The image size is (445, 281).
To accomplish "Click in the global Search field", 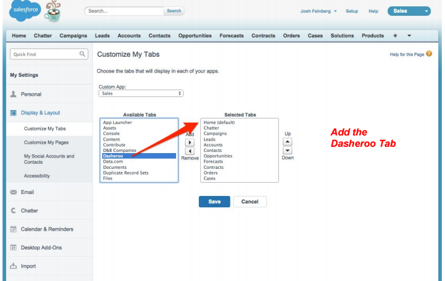I will click(x=124, y=11).
